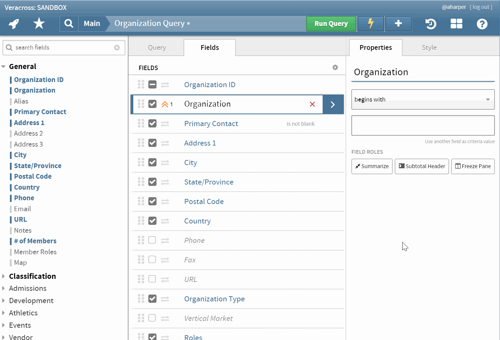The height and width of the screenshot is (340, 500).
Task: Expand the Development group
Action: pyautogui.click(x=3, y=301)
